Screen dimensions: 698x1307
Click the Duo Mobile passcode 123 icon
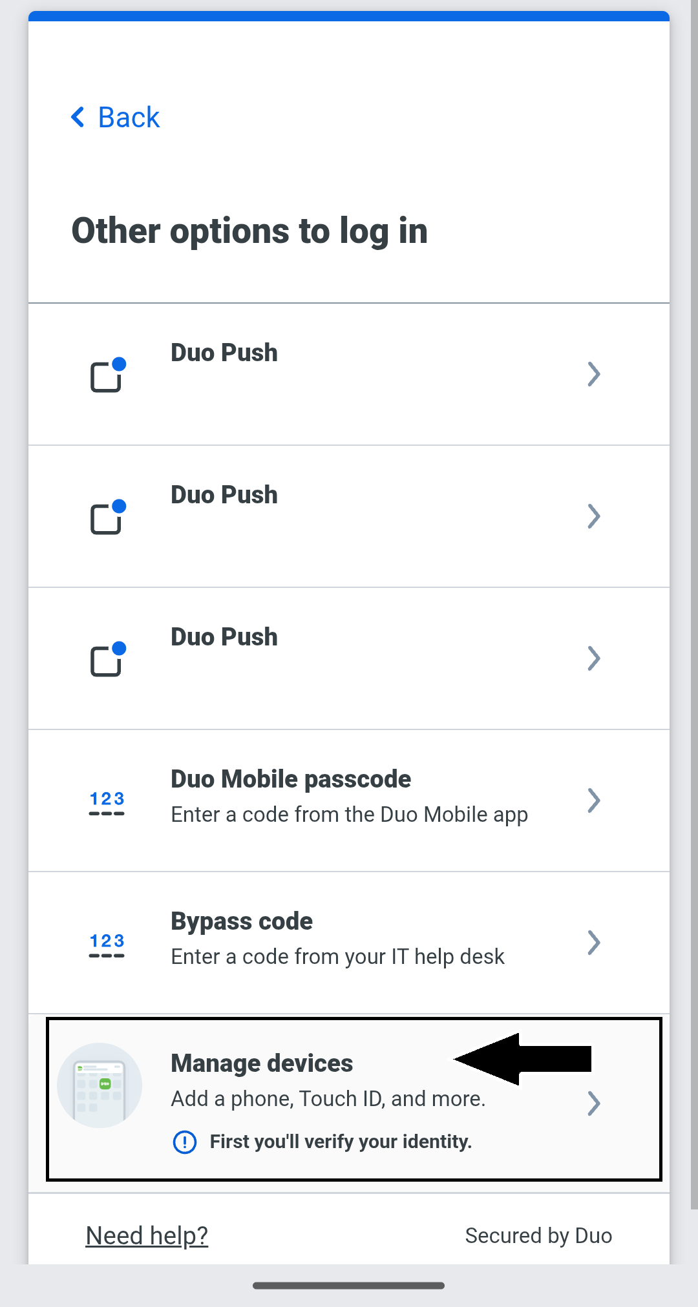107,803
